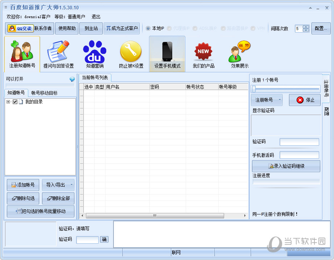This screenshot has height=260, width=334.
Task: Open the window system menu icon
Action: pyautogui.click(x=6, y=7)
